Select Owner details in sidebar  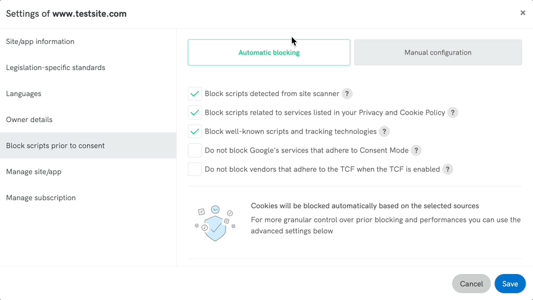29,120
